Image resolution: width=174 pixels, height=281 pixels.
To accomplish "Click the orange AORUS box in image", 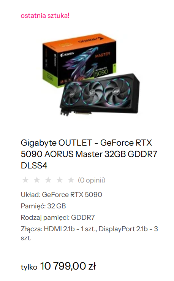I will coord(79,59).
